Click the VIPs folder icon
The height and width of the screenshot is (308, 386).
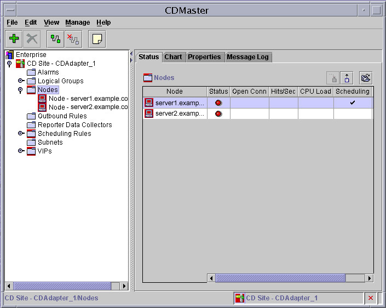click(31, 151)
